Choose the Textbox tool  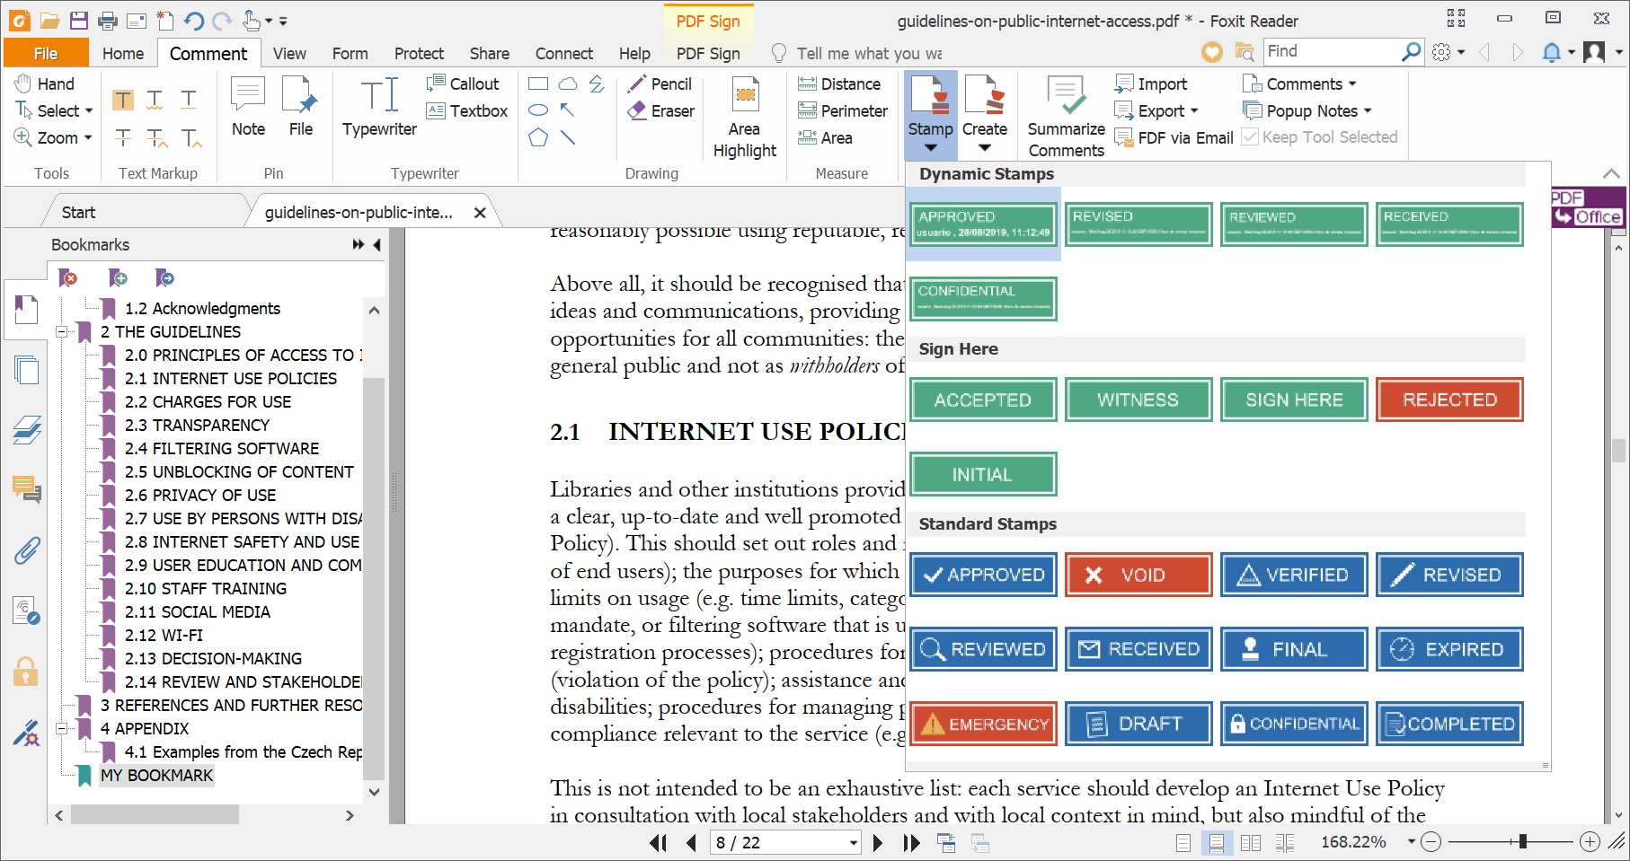tap(467, 110)
